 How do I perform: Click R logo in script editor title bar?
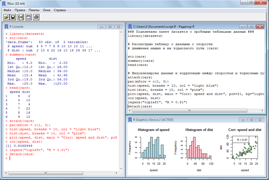coord(130,27)
